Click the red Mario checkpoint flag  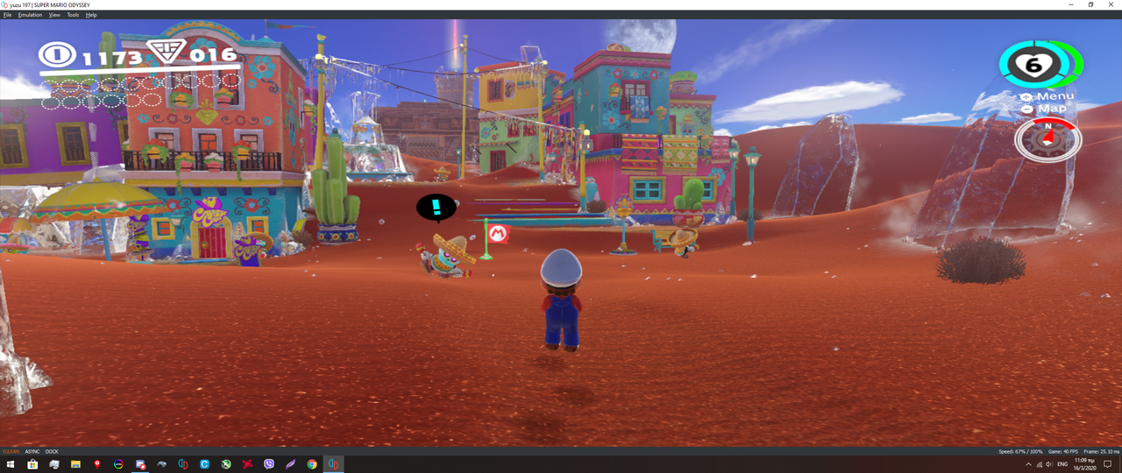pos(497,233)
